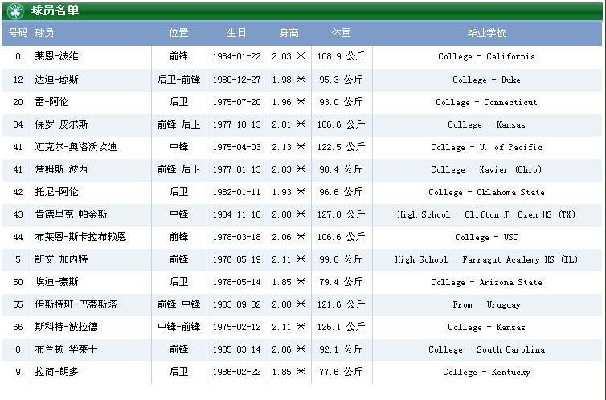Open player 拉简-朗多
The image size is (606, 400).
(56, 372)
